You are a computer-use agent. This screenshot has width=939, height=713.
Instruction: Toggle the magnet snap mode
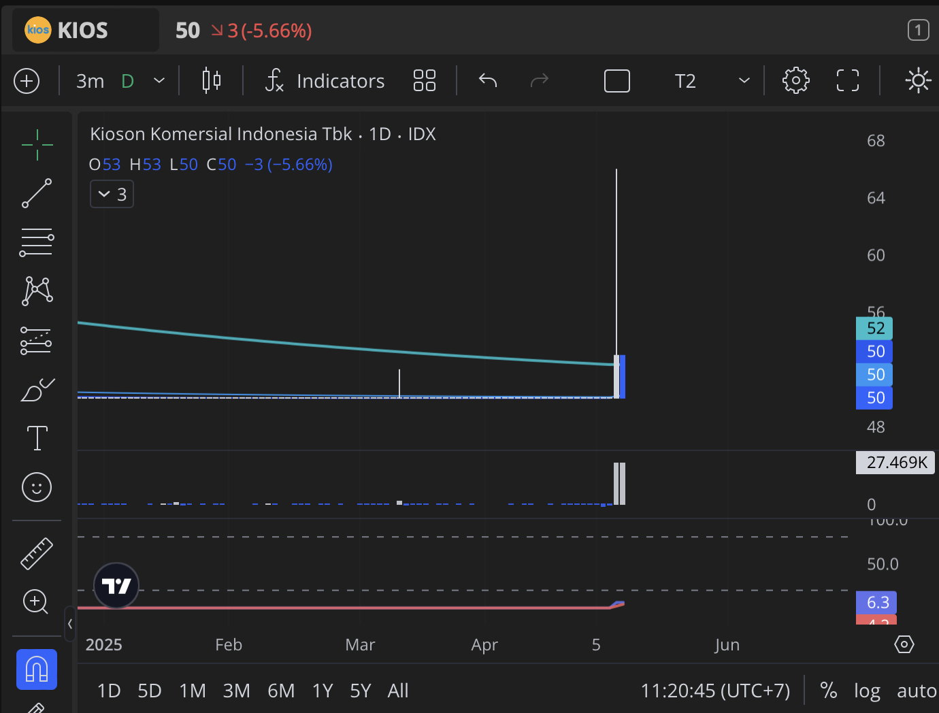[37, 669]
